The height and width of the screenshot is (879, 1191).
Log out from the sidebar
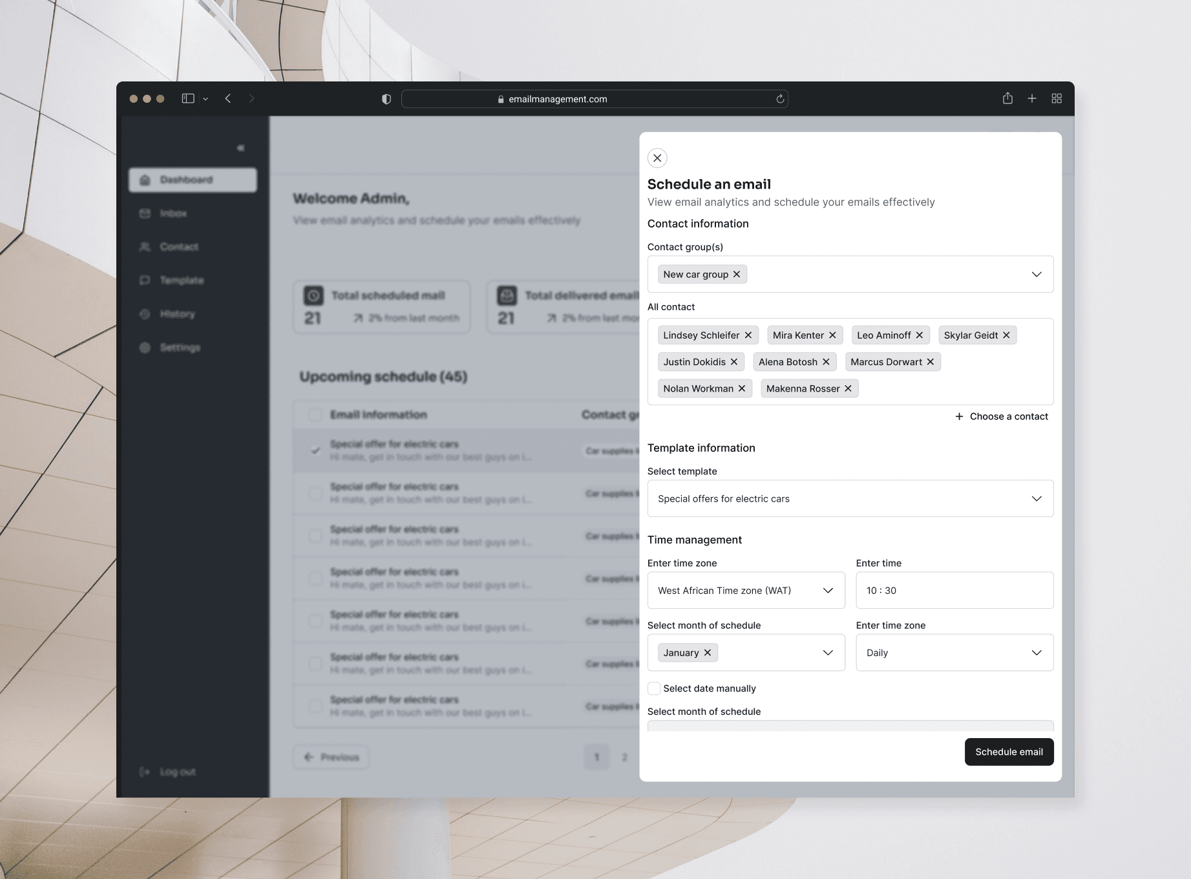[x=168, y=772]
